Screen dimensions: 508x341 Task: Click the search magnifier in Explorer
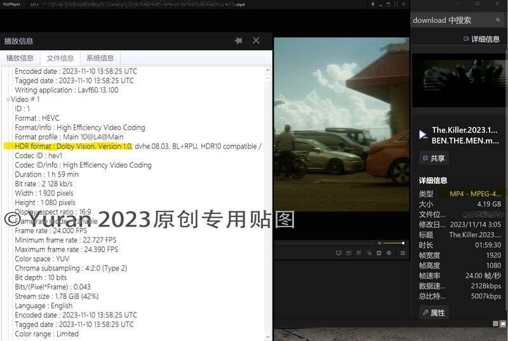(498, 20)
